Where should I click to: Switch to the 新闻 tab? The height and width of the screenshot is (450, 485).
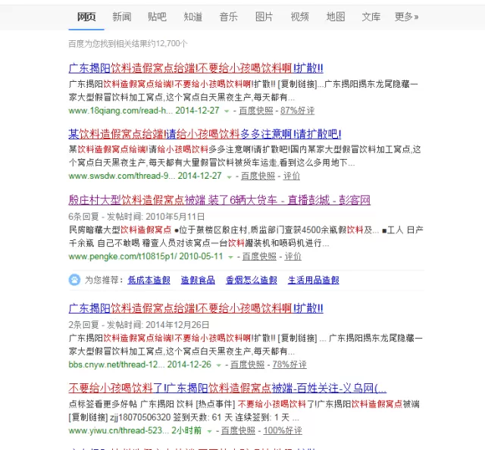pyautogui.click(x=122, y=17)
